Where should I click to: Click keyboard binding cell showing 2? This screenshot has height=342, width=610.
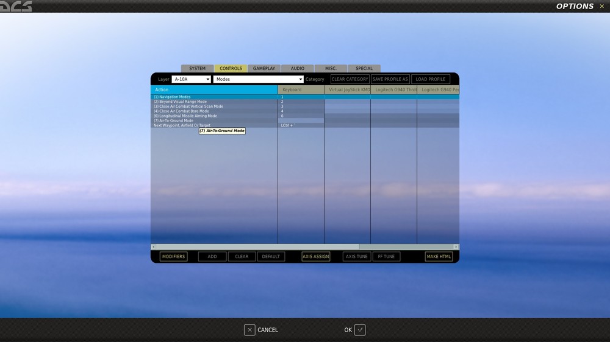(301, 102)
